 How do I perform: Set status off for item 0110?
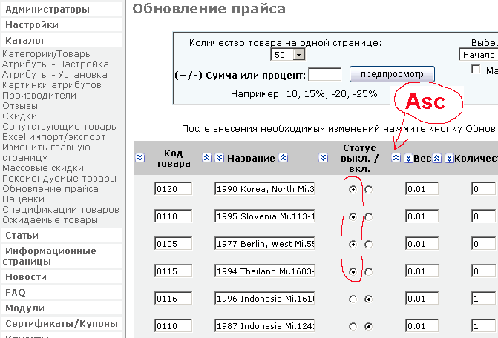353,327
